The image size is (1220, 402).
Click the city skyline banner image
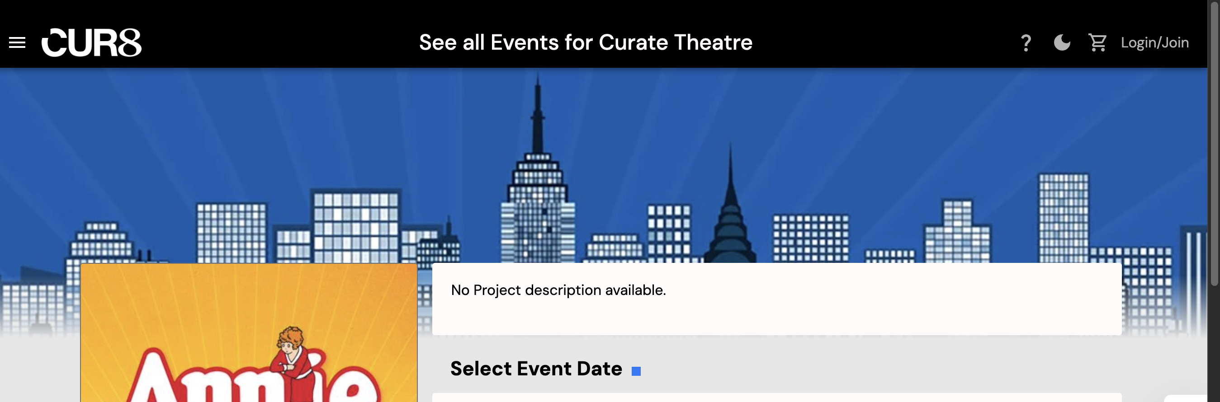(603, 165)
